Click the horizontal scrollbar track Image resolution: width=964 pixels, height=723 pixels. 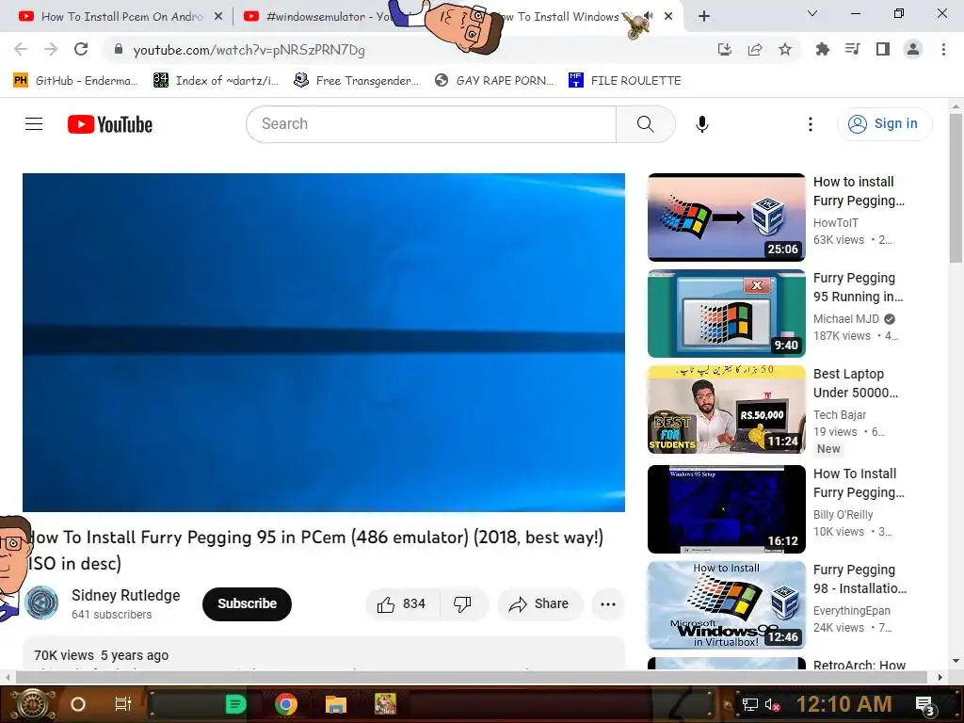tap(472, 677)
